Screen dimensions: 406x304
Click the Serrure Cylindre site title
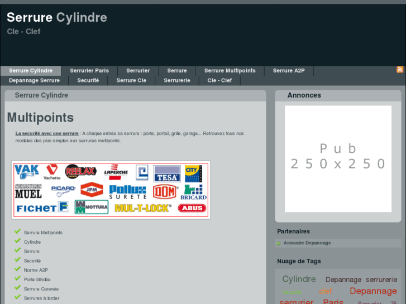click(57, 18)
